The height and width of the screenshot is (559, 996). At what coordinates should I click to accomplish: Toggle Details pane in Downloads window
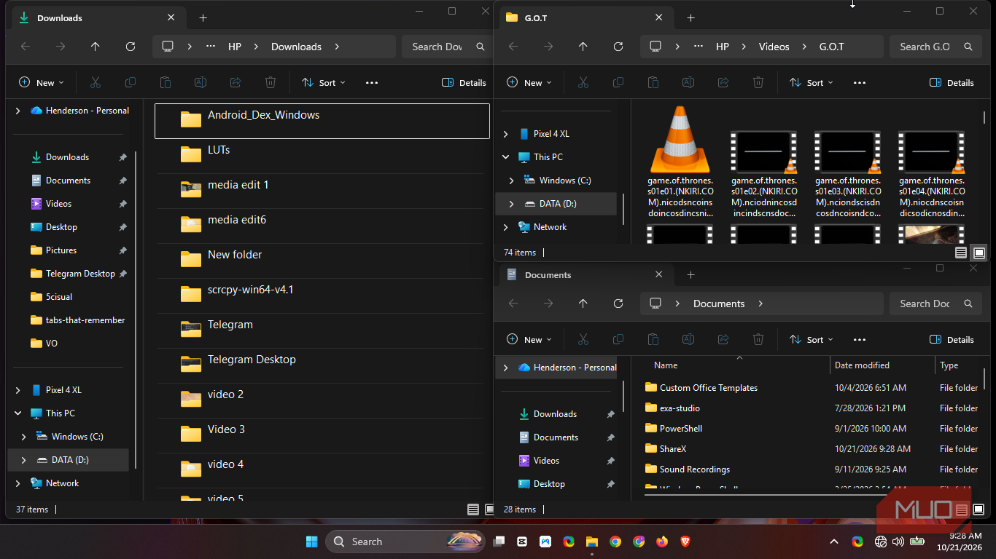pos(464,83)
